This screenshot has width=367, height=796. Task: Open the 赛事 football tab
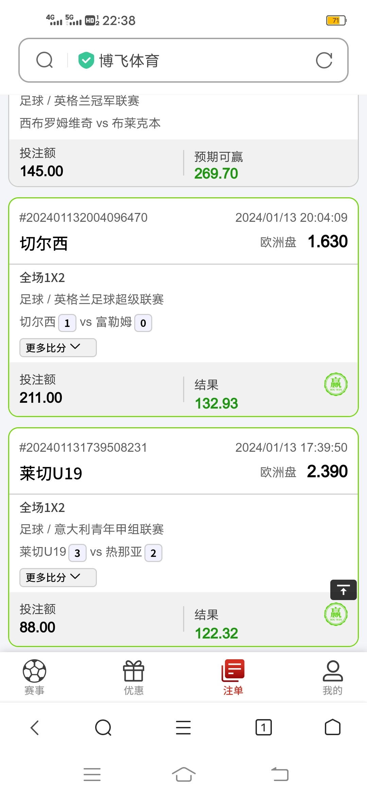[34, 677]
